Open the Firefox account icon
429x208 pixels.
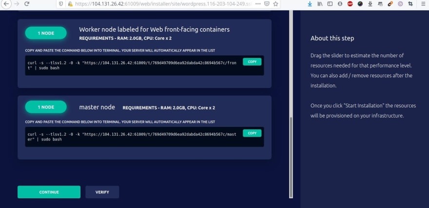[340, 4]
